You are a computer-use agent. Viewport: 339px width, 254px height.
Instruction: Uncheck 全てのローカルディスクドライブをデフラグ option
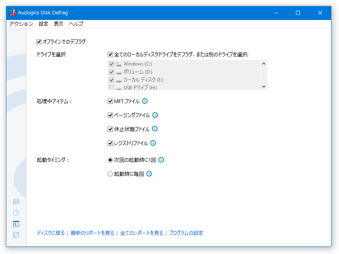110,54
